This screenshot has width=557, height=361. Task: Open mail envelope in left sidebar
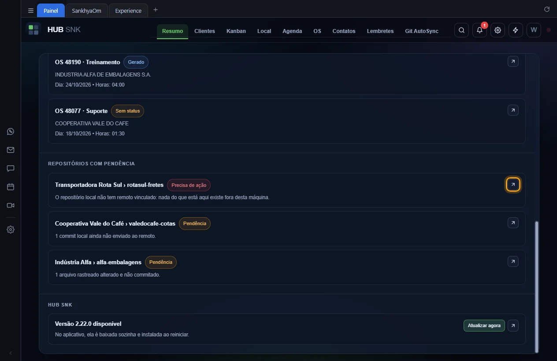tap(11, 150)
